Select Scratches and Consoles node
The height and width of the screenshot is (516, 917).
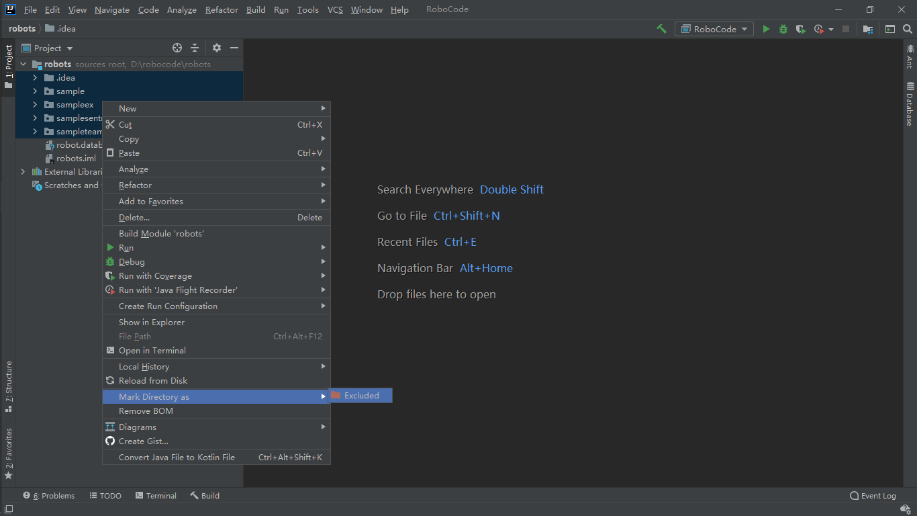pyautogui.click(x=66, y=185)
